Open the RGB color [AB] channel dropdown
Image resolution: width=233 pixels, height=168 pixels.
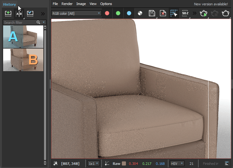click(76, 13)
